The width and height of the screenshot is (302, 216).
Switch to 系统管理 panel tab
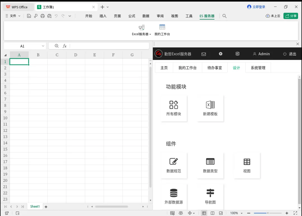(x=258, y=68)
